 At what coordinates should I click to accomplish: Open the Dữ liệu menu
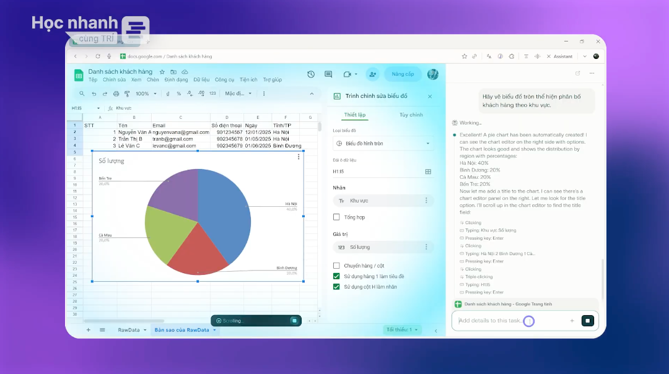click(x=201, y=80)
